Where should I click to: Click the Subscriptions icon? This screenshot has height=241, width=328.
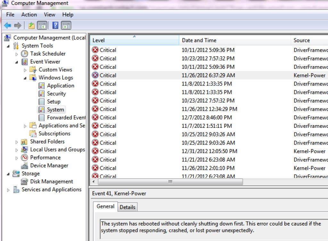[33, 134]
